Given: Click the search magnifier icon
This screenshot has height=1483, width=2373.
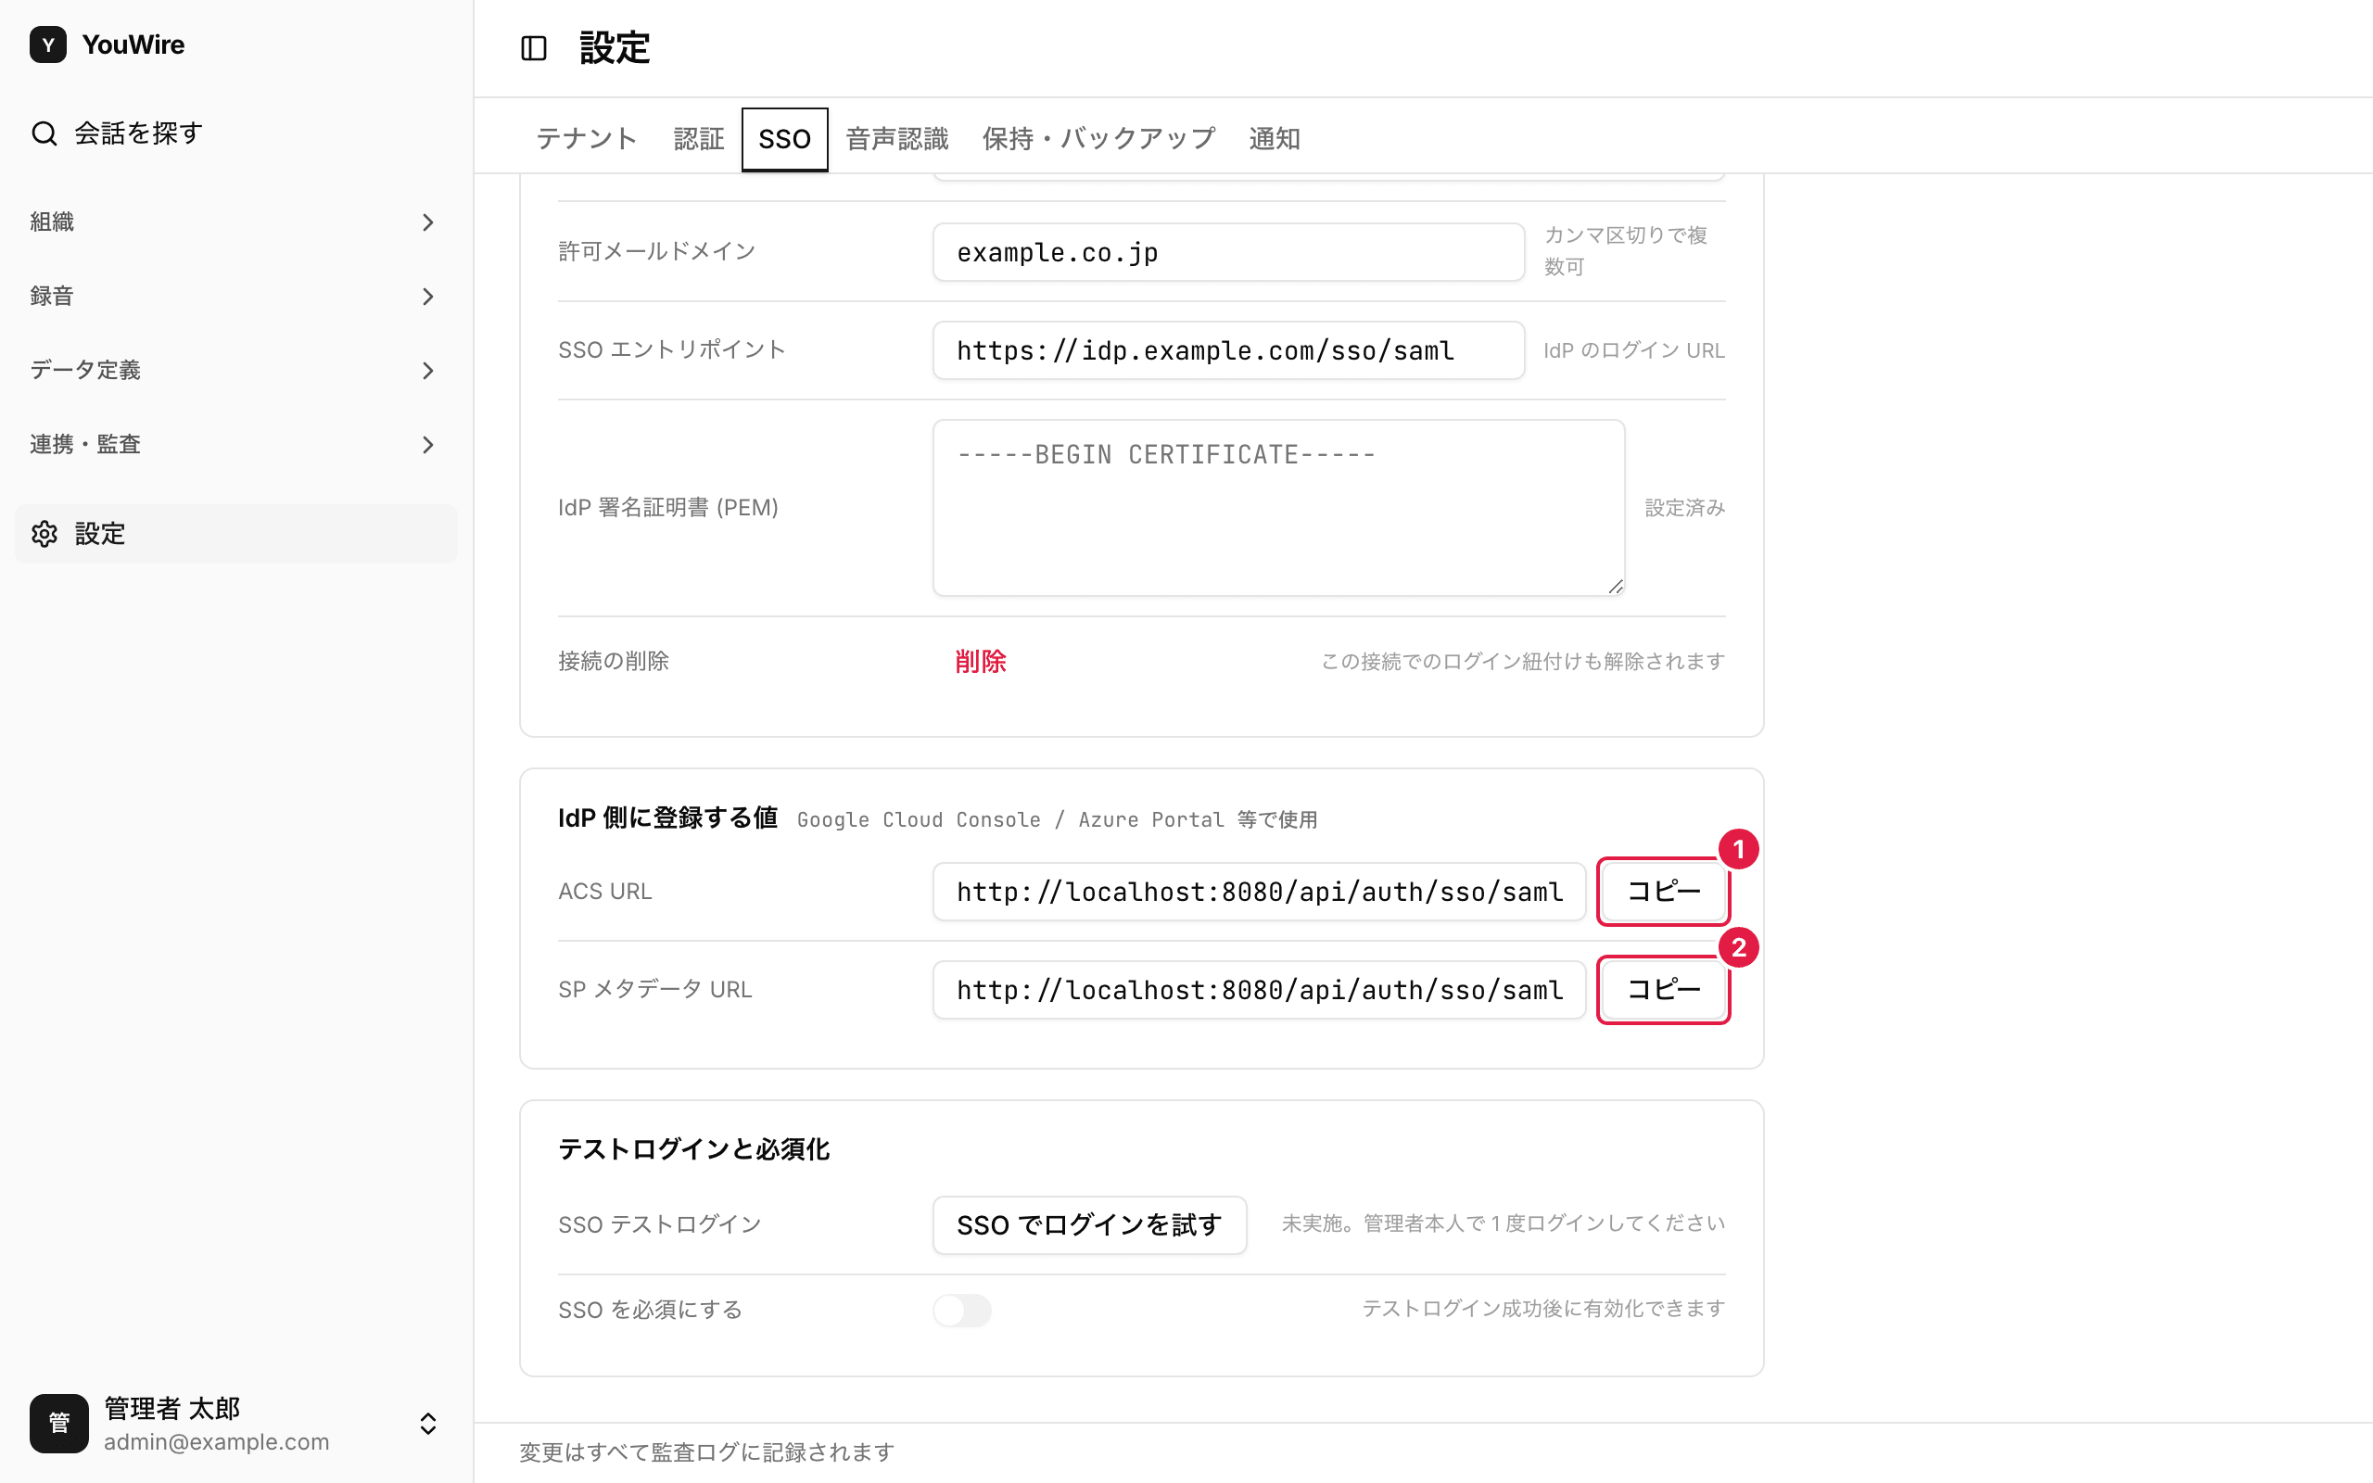Looking at the screenshot, I should click(x=44, y=133).
